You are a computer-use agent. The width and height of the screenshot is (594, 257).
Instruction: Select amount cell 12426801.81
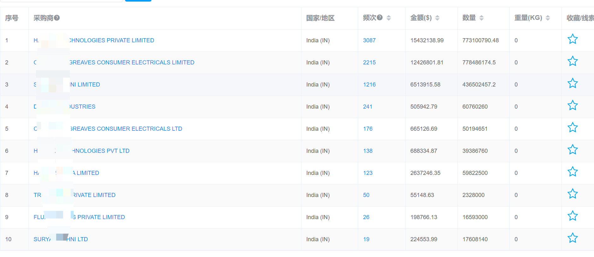[x=427, y=63]
